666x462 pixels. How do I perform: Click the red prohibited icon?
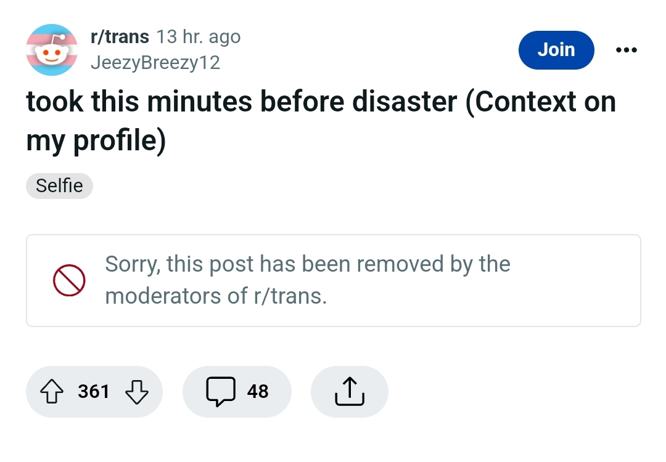point(68,281)
